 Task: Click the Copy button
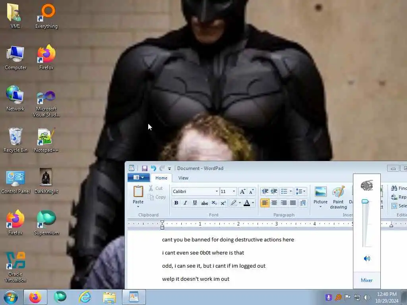pos(157,197)
